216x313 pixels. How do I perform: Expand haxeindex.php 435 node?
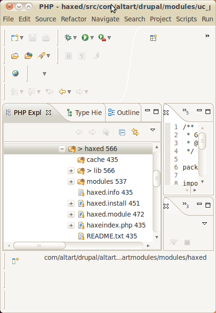[71, 225]
